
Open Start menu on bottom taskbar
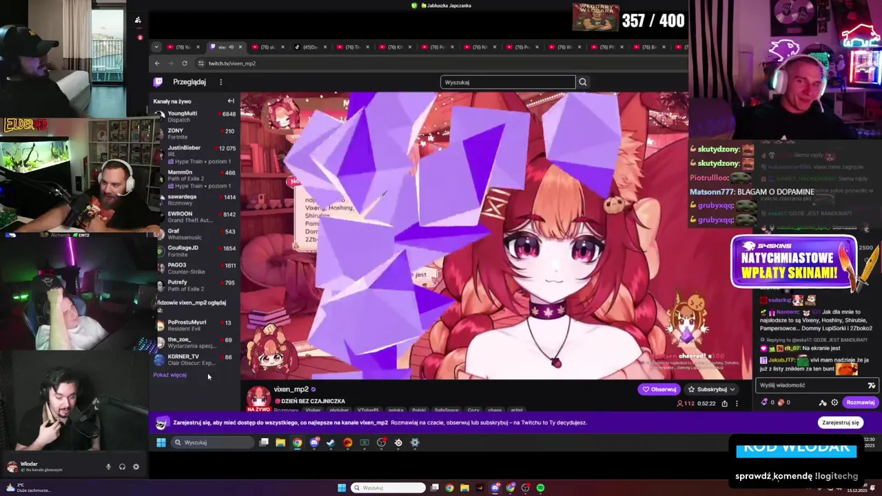pyautogui.click(x=342, y=488)
